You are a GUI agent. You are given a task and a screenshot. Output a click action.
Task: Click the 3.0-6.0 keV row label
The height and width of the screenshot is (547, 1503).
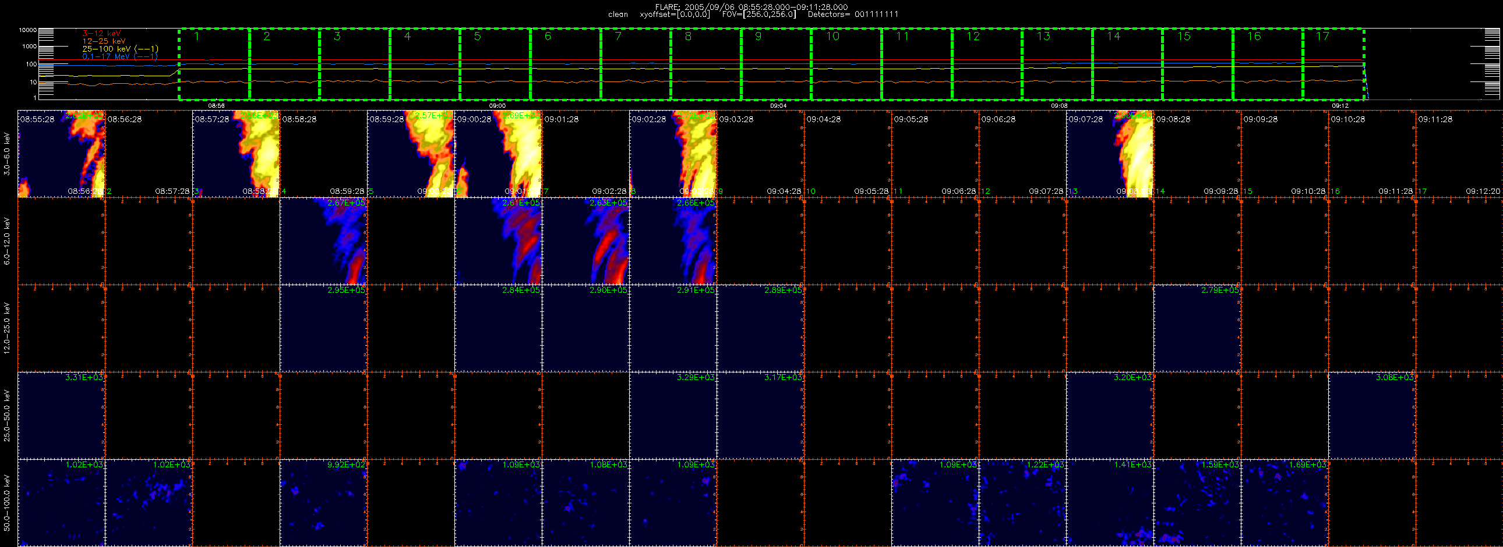(7, 154)
